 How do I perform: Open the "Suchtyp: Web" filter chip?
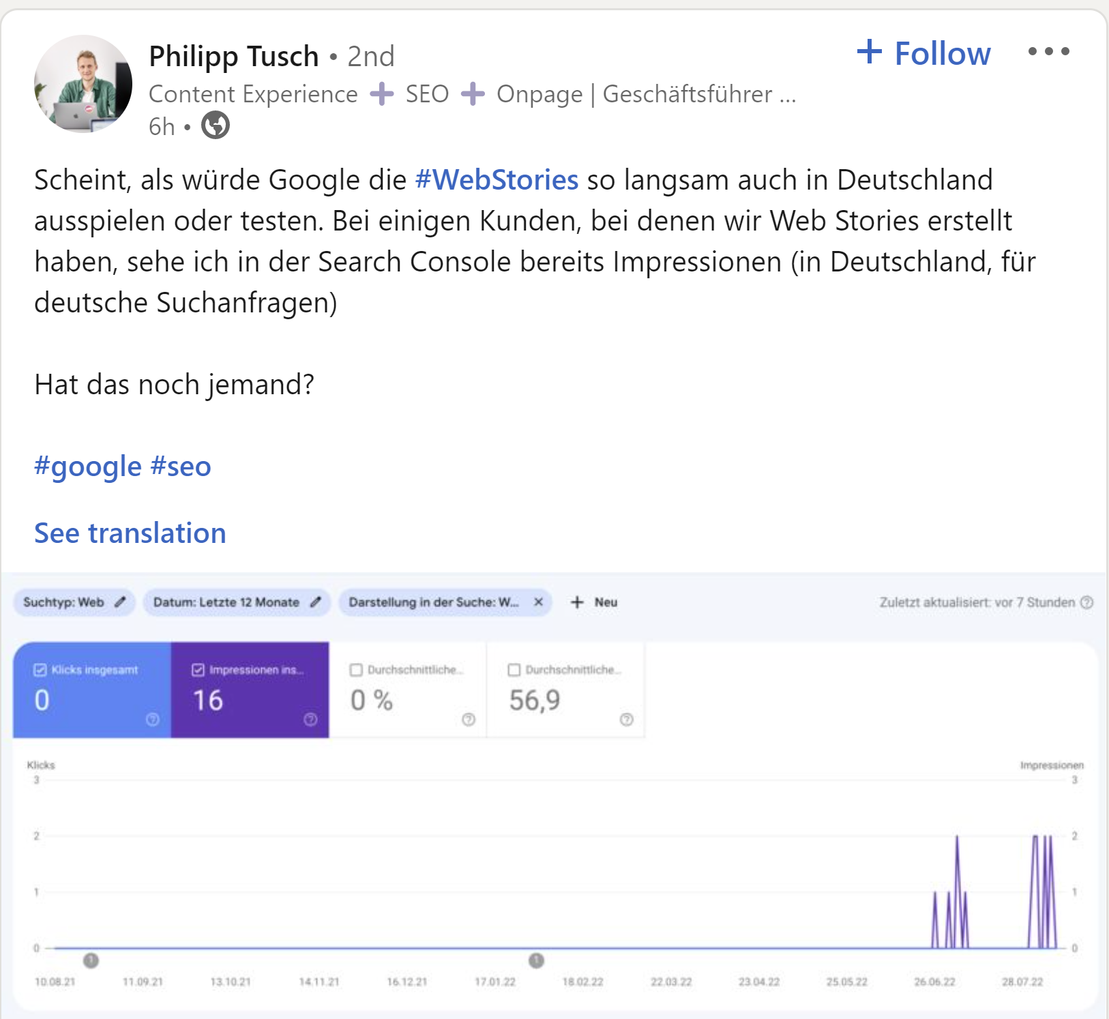65,602
